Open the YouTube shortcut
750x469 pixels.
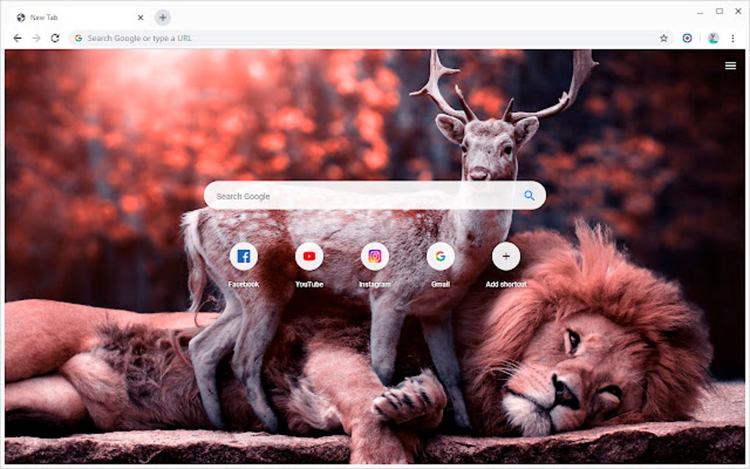pos(310,256)
